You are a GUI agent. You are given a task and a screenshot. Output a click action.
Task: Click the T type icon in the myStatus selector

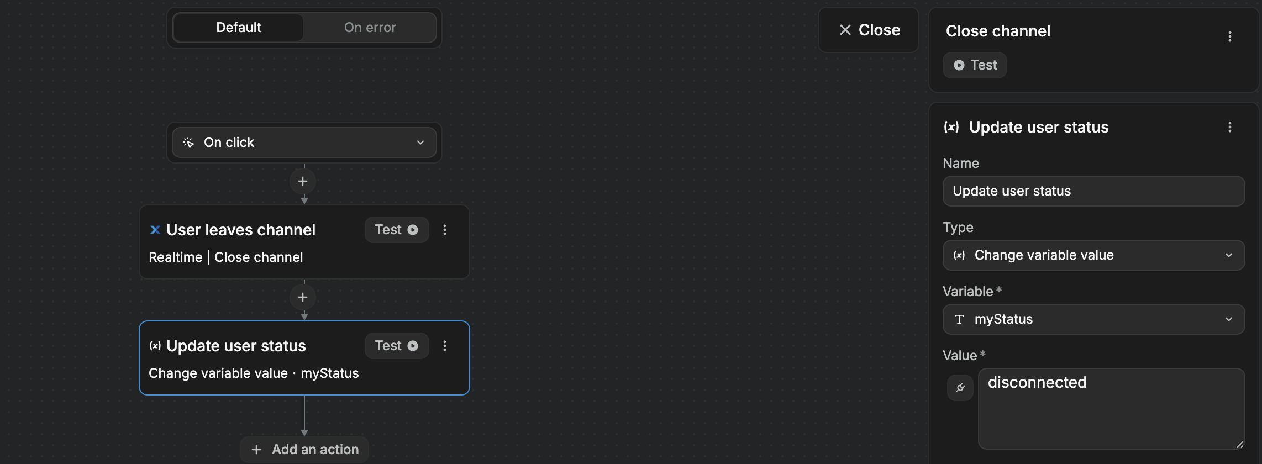(960, 319)
